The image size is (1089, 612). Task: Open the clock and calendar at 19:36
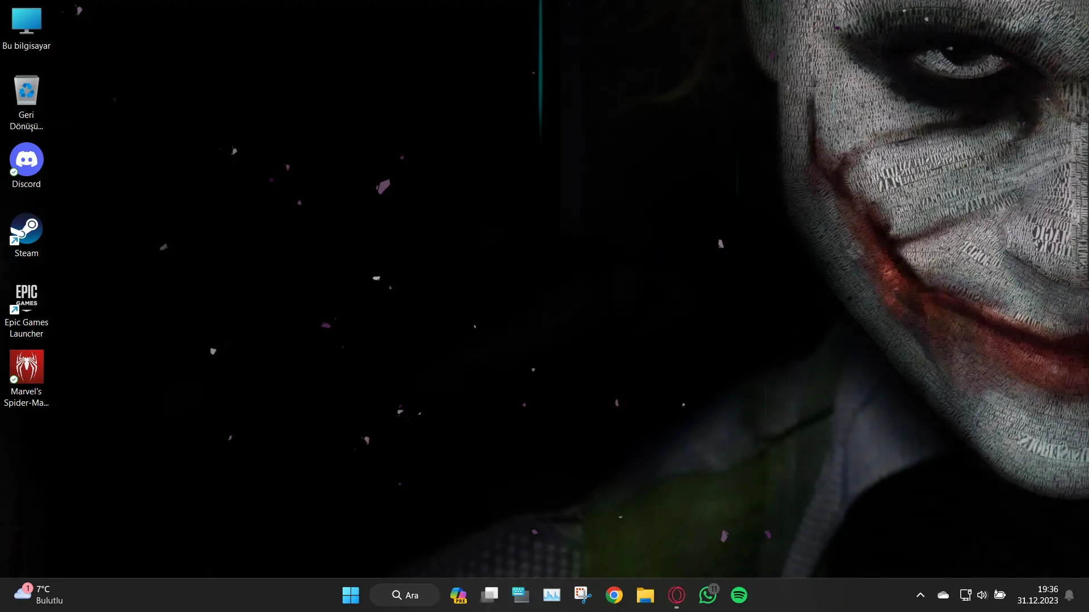click(x=1037, y=595)
